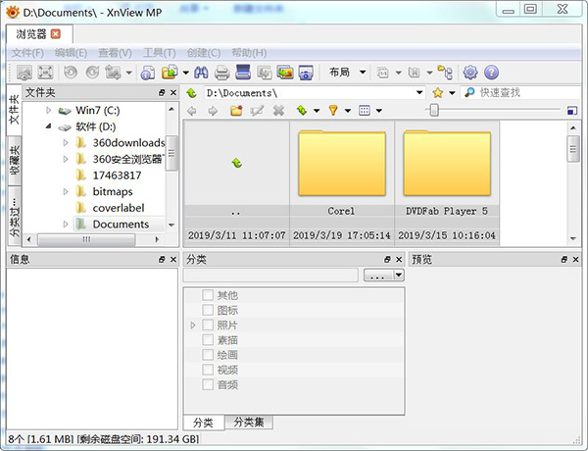Expand the 360downloads folder
The height and width of the screenshot is (451, 588).
(66, 142)
